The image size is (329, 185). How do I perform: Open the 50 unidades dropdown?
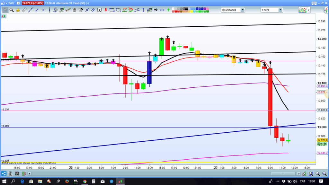233,10
